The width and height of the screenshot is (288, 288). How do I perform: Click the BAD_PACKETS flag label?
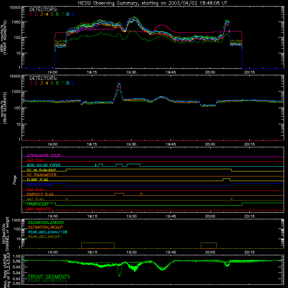39,209
